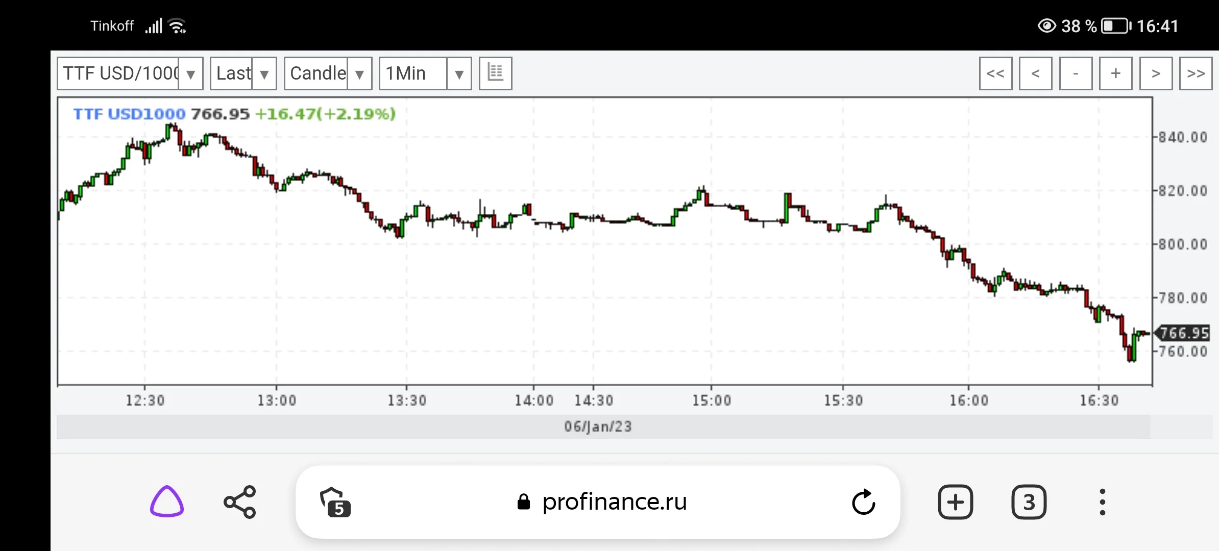The width and height of the screenshot is (1219, 551).
Task: Tap the Alice assistant icon
Action: click(167, 502)
